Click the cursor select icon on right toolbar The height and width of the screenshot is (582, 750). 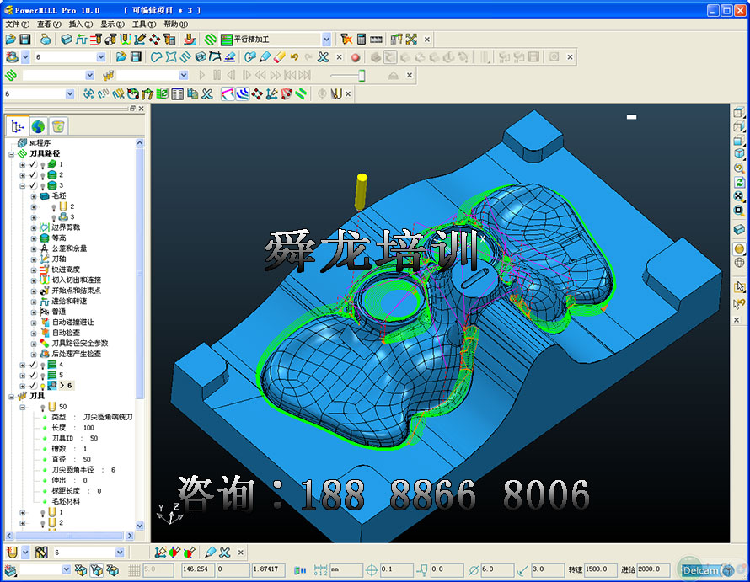point(739,287)
